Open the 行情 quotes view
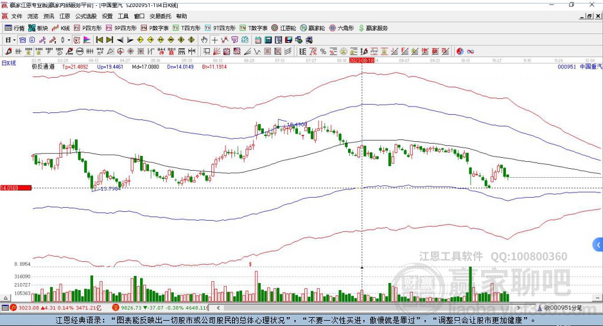The height and width of the screenshot is (326, 603). (x=15, y=28)
